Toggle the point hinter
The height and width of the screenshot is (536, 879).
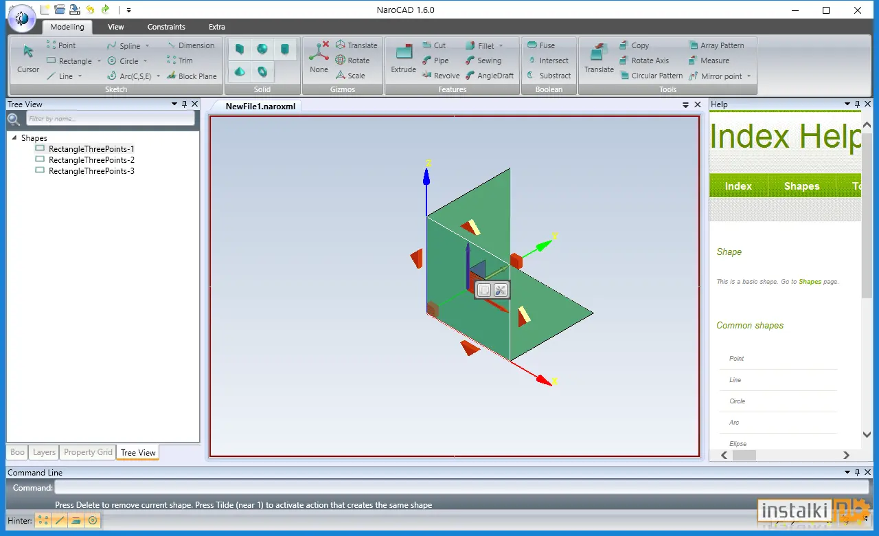pos(43,520)
